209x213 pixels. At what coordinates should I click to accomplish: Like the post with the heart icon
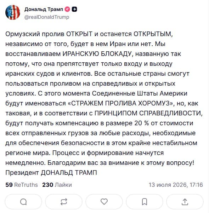tap(104, 202)
